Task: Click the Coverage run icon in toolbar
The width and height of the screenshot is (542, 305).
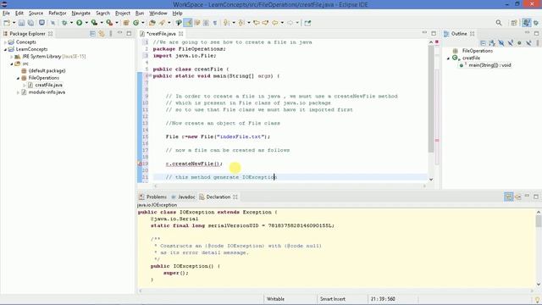Action: (x=94, y=23)
